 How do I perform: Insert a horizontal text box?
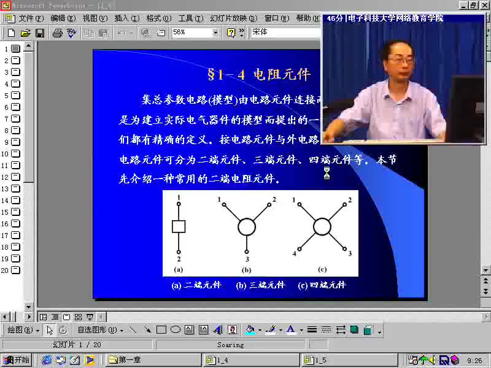(190, 329)
